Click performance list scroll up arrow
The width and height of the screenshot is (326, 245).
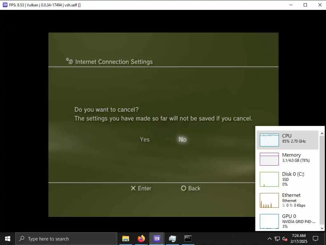pyautogui.click(x=322, y=133)
